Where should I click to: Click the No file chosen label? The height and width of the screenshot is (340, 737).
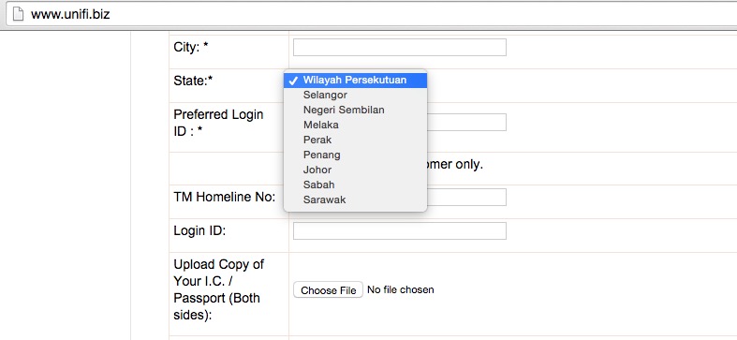401,289
